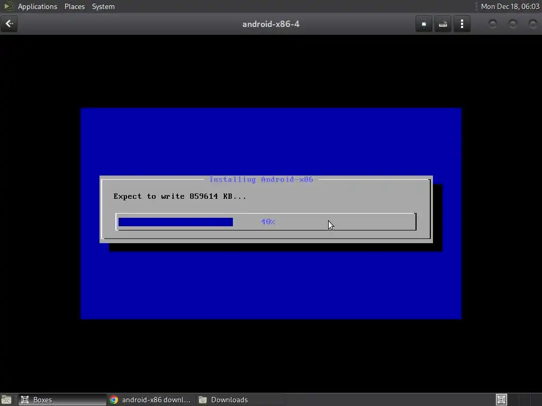Click the 'Expect to write 859614 KB...' text
This screenshot has height=406, width=542.
(x=180, y=197)
